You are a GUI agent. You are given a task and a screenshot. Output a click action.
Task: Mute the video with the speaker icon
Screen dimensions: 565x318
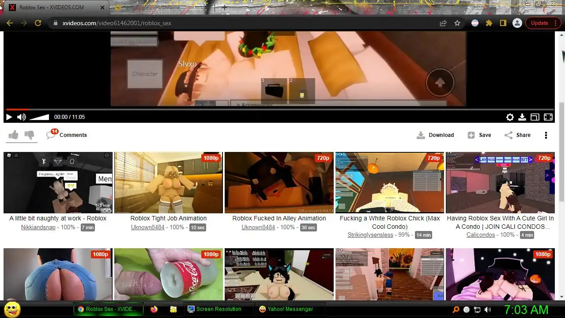click(x=21, y=117)
